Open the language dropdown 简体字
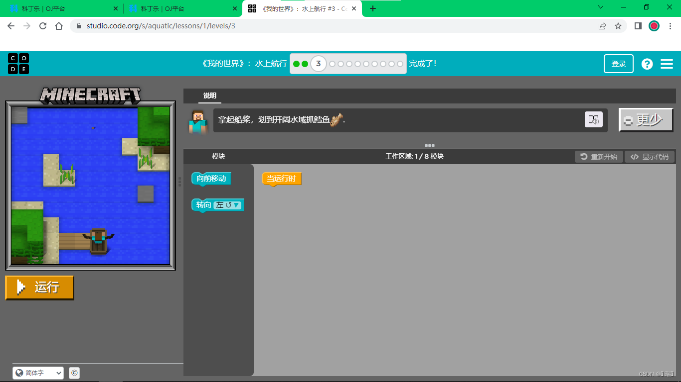This screenshot has height=382, width=681. pyautogui.click(x=38, y=373)
